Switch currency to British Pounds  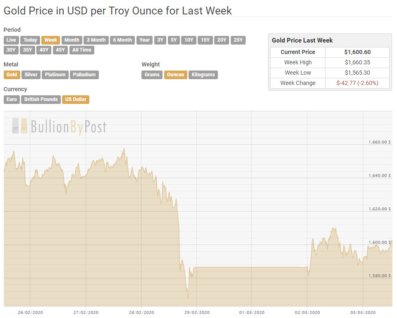[41, 99]
